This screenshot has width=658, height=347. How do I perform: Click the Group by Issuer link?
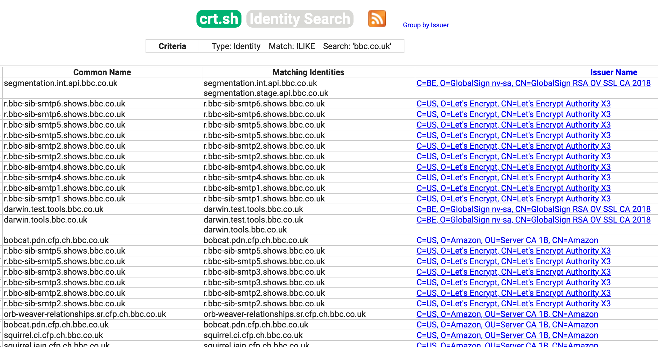pos(426,25)
